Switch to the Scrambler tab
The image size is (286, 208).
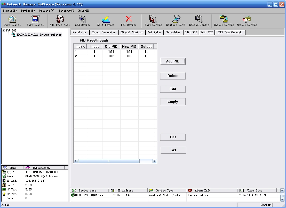point(173,33)
